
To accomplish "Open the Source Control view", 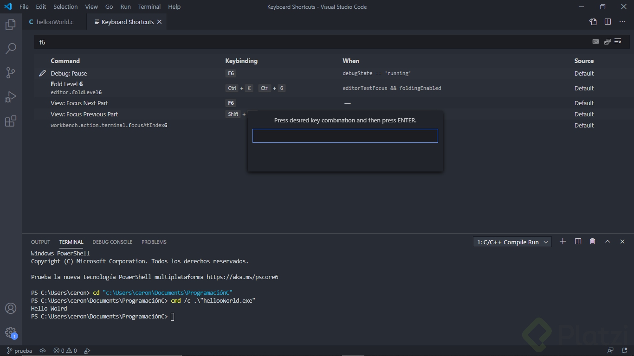I will click(x=10, y=73).
